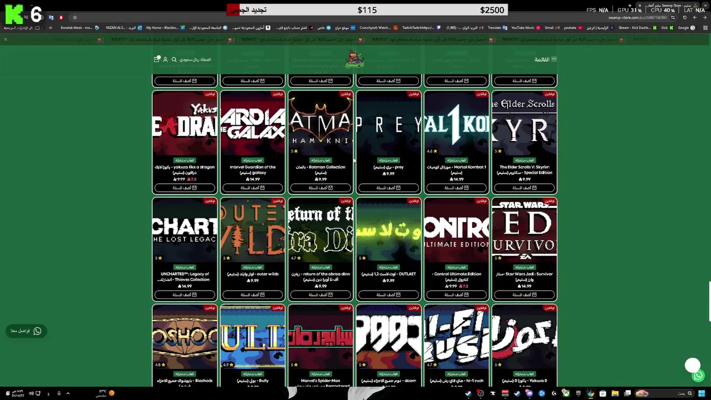Open the shopping cart icon in store header

click(157, 59)
